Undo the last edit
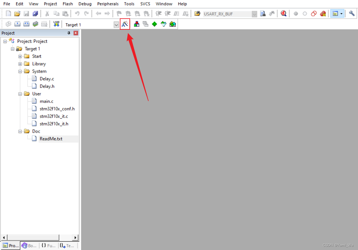The height and width of the screenshot is (250, 358). click(77, 13)
